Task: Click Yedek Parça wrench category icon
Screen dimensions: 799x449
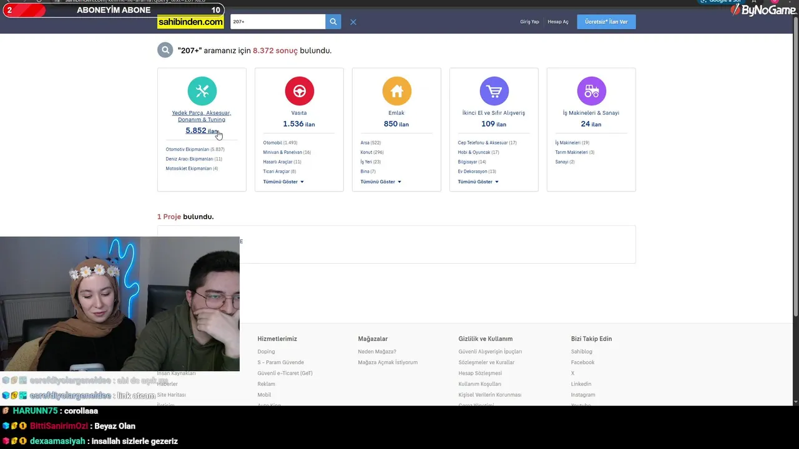Action: click(202, 91)
